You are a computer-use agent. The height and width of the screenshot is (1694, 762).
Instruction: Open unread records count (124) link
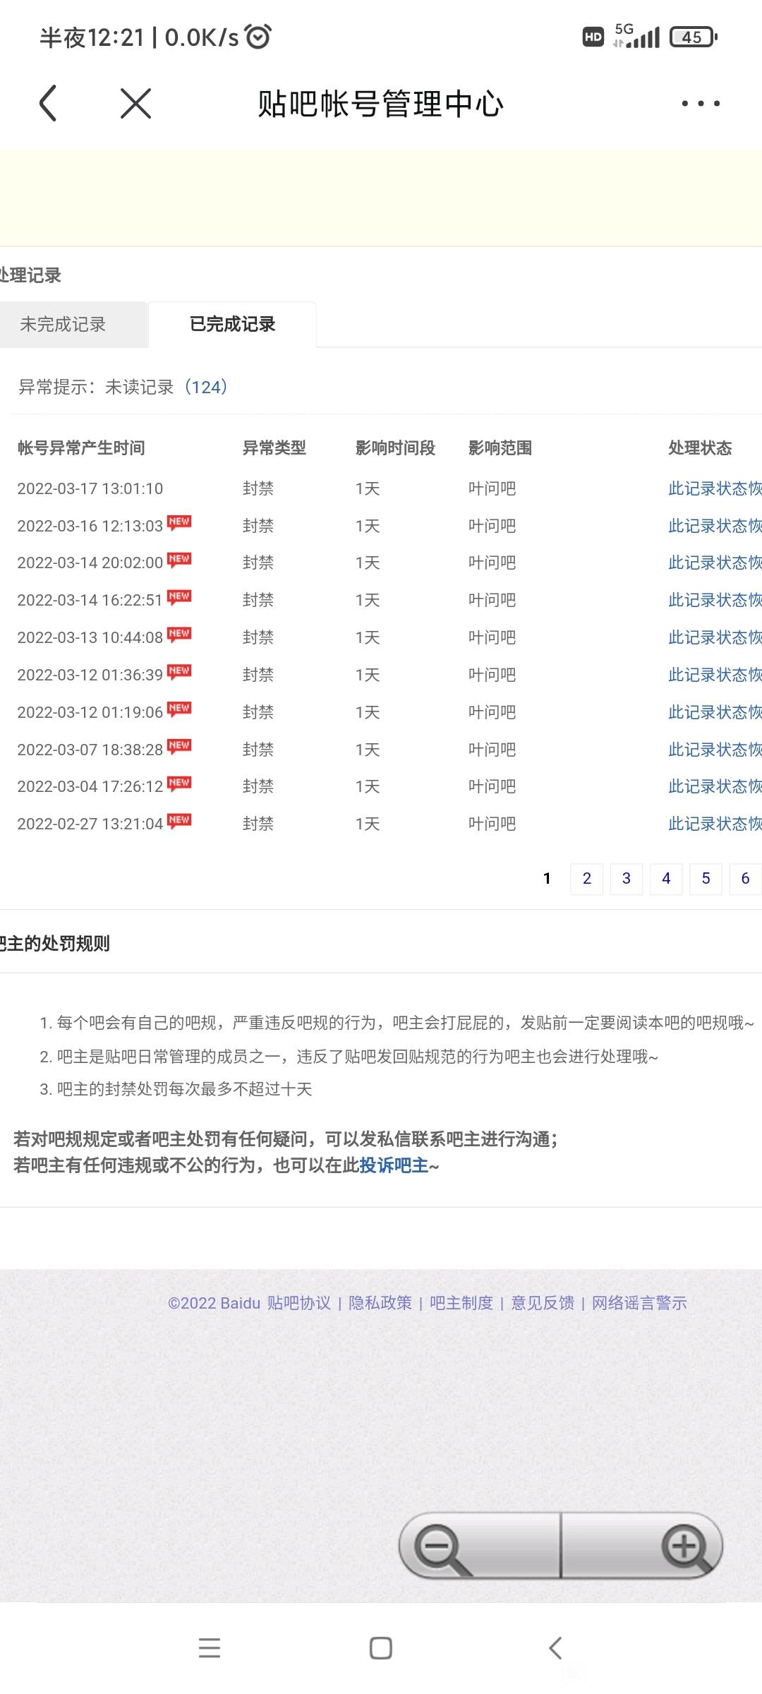pyautogui.click(x=205, y=387)
